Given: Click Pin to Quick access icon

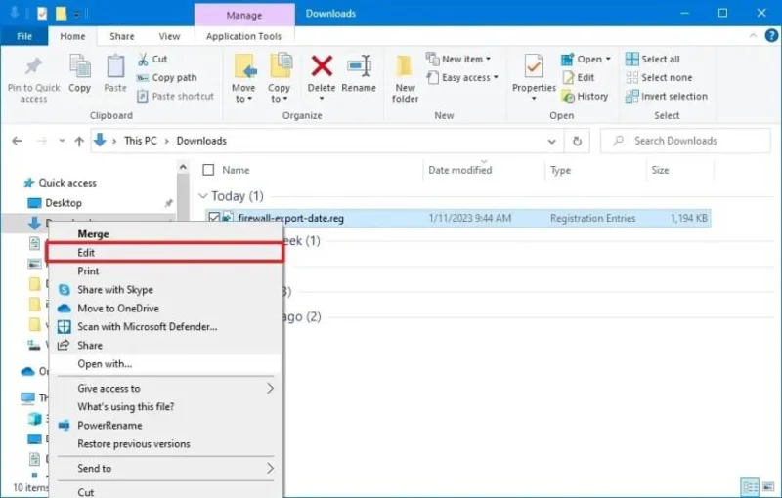Looking at the screenshot, I should [x=33, y=66].
